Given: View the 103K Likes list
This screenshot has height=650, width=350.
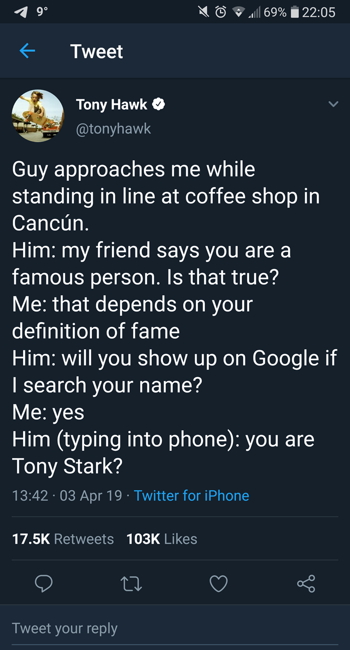Looking at the screenshot, I should click(162, 539).
